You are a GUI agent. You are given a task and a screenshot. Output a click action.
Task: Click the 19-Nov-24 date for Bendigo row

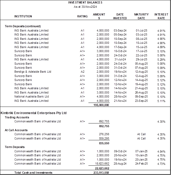(x=120, y=72)
